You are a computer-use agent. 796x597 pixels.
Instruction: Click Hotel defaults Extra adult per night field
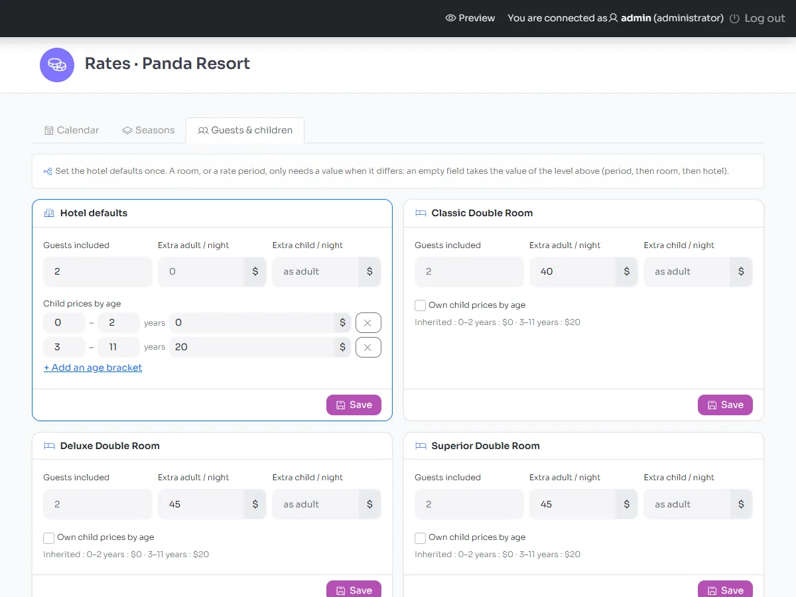tap(201, 272)
